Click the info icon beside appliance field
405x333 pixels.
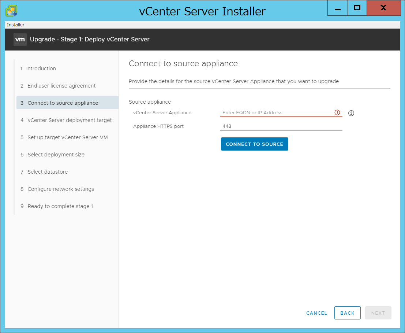click(351, 113)
